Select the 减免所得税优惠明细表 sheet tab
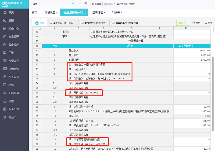This screenshot has width=215, height=151. pyautogui.click(x=125, y=23)
